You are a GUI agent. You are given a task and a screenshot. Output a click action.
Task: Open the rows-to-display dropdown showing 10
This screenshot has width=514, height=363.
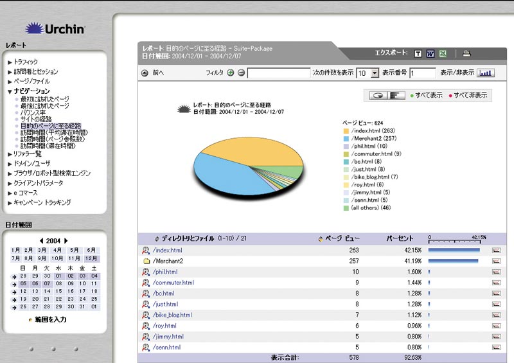point(375,73)
